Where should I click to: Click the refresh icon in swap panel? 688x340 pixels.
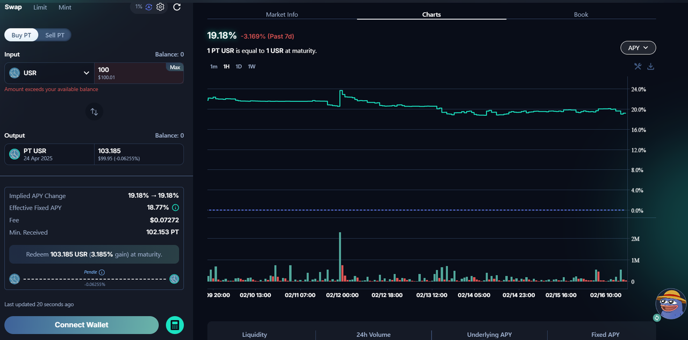[177, 7]
